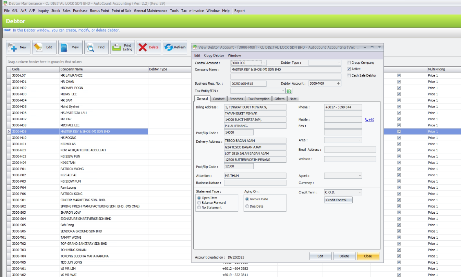Open Find in the Debtor toolbar
Screen dimensions: 461x277
tap(96, 47)
